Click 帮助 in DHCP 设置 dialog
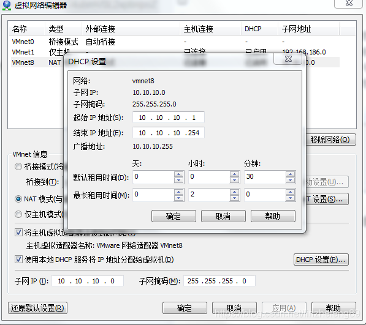The width and height of the screenshot is (366, 325). pos(273,216)
